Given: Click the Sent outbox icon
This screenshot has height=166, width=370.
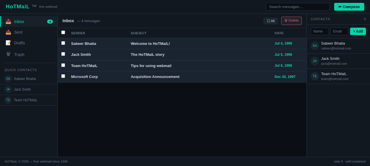Looking at the screenshot, I should click(8, 32).
